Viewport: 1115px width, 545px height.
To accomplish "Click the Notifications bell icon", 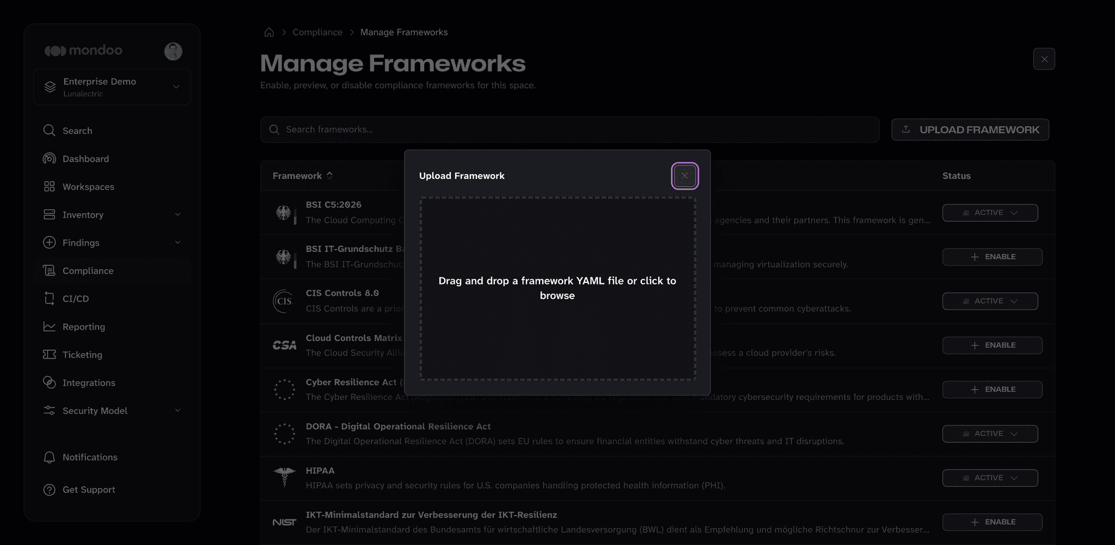I will [x=49, y=457].
